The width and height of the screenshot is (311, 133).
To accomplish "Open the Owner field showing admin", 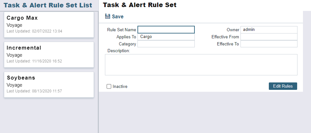I will pyautogui.click(x=269, y=30).
